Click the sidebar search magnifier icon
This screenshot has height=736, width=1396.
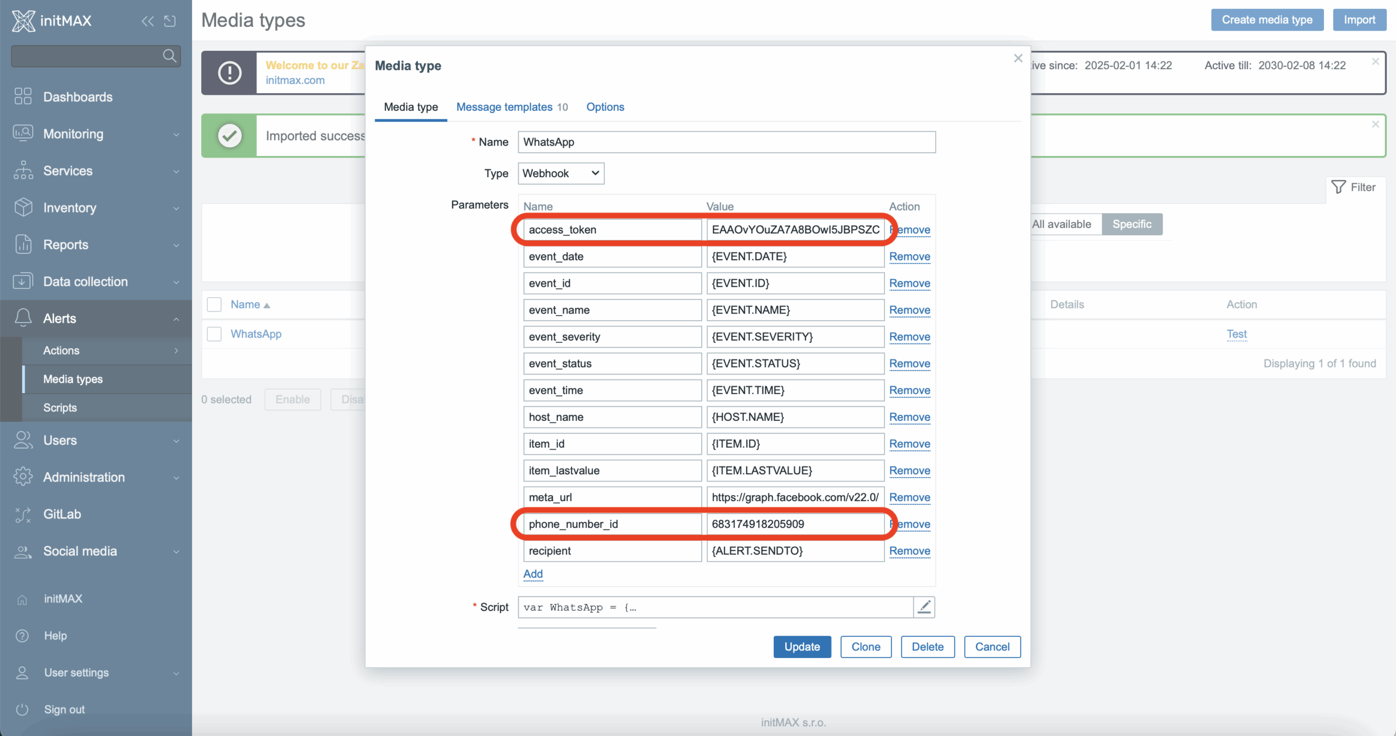(x=170, y=56)
